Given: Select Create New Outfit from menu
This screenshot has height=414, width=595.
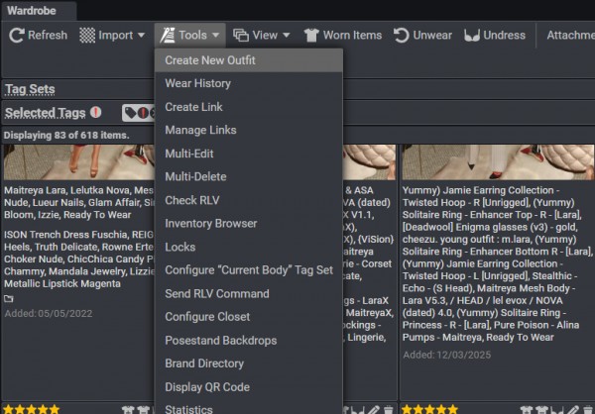Looking at the screenshot, I should [x=210, y=60].
